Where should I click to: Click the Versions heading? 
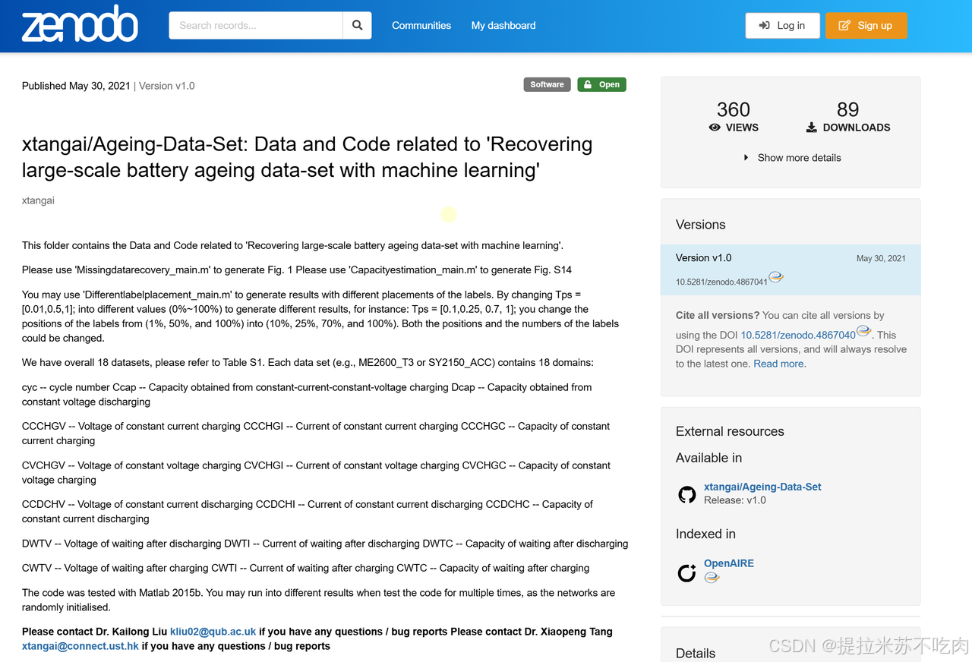tap(701, 225)
